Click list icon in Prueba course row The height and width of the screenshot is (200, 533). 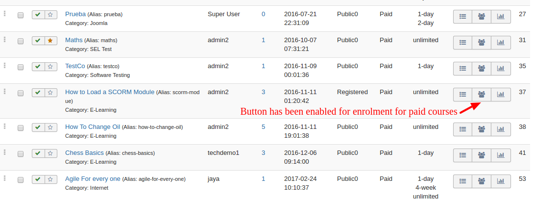pos(462,17)
